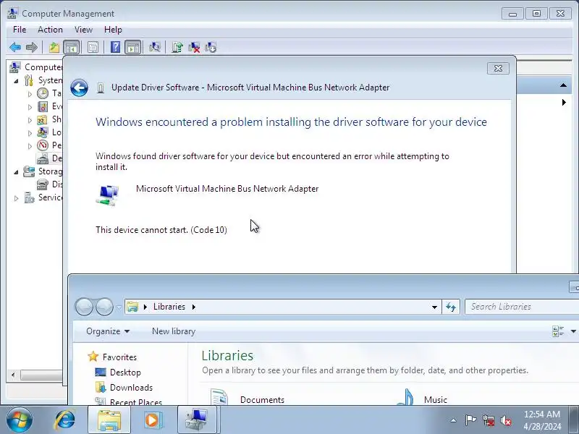Viewport: 579px width, 434px height.
Task: Click Refresh button in Libraries window
Action: 451,307
